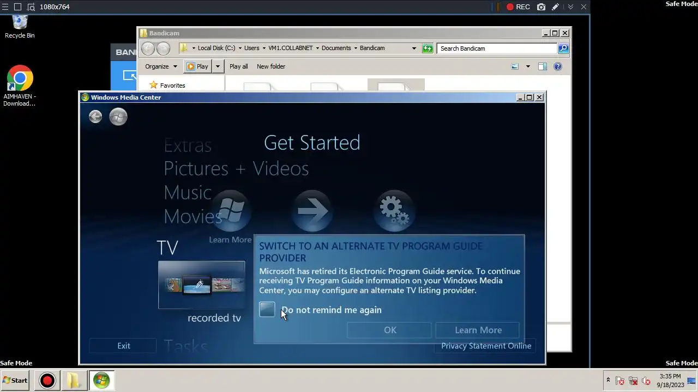
Task: Select the Windows logo Learn More tile
Action: [x=231, y=211]
